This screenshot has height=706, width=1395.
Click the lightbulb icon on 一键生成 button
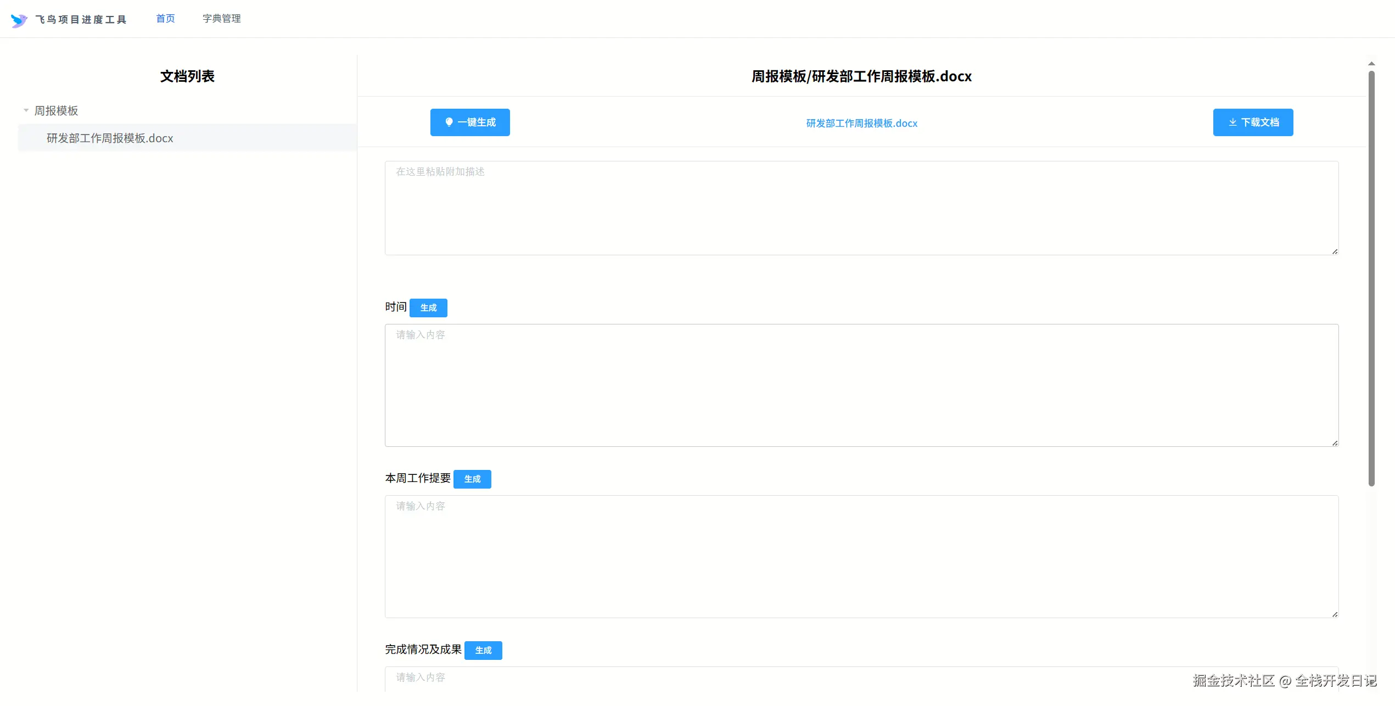pos(449,122)
